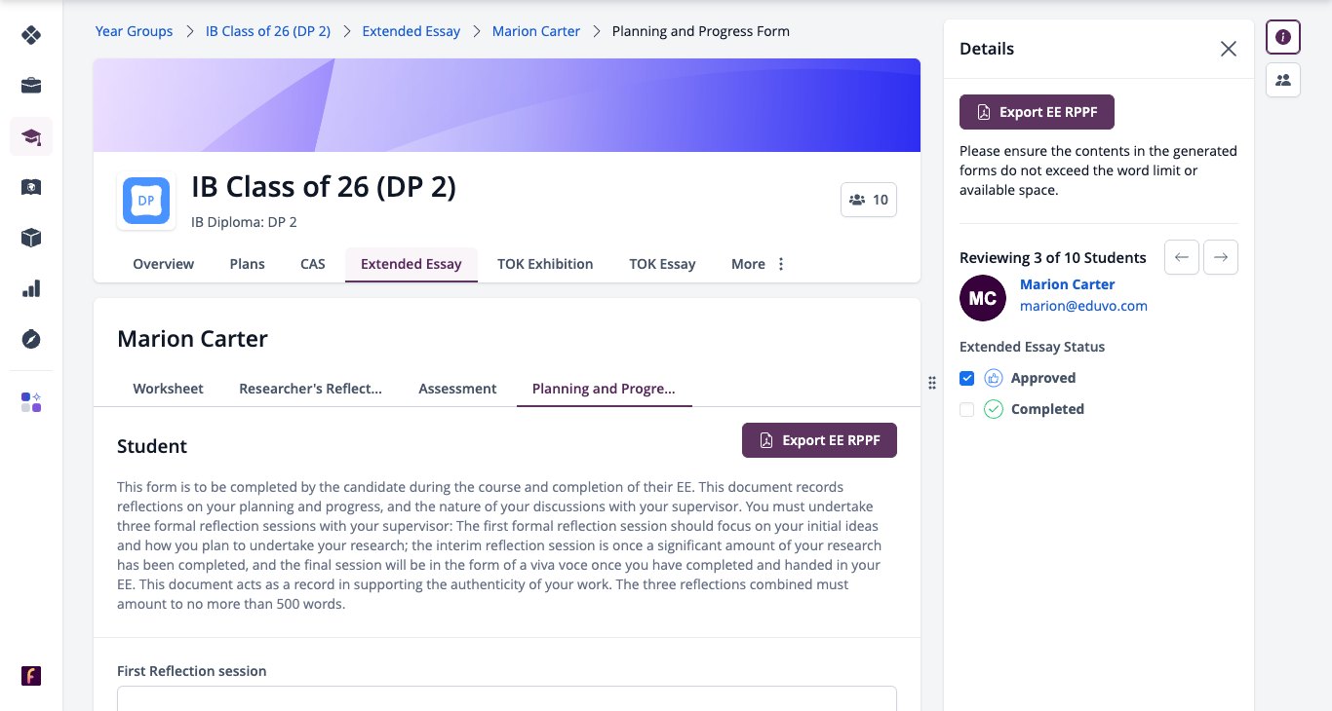
Task: Click the First Reflection session text field
Action: pyautogui.click(x=506, y=698)
